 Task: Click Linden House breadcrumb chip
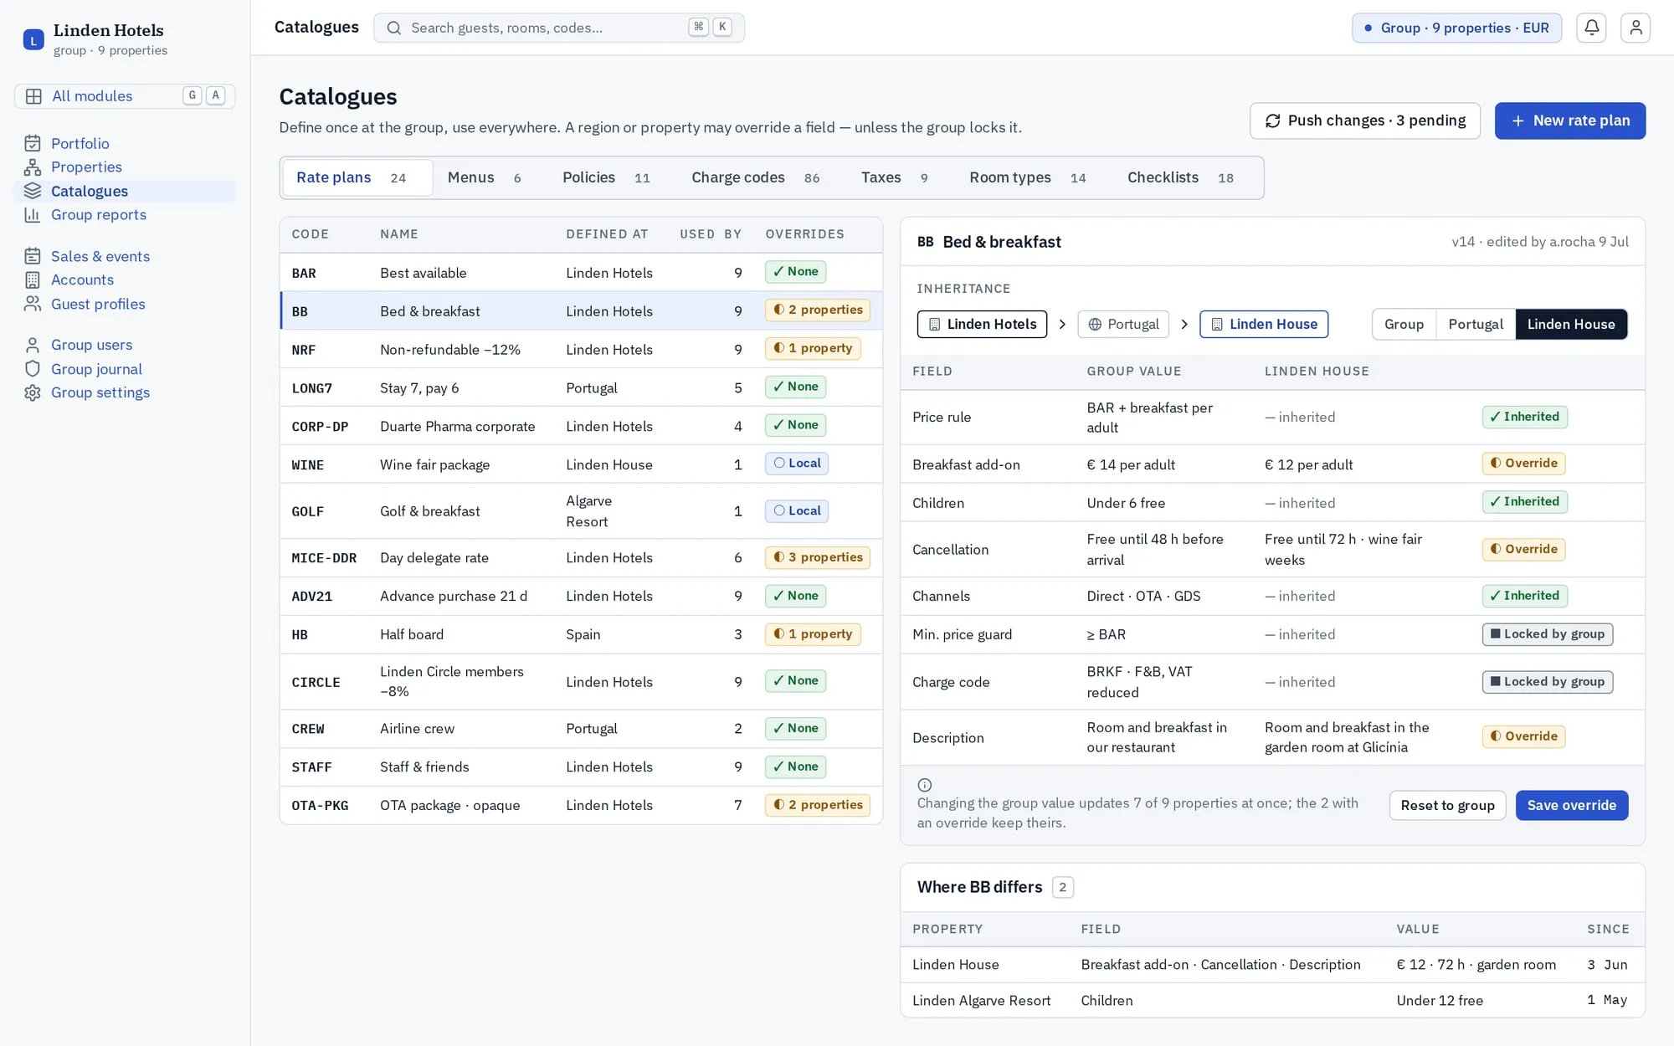click(x=1264, y=324)
